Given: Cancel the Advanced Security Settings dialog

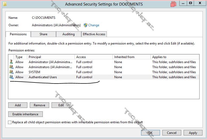Looking at the screenshot, I should 171,133.
